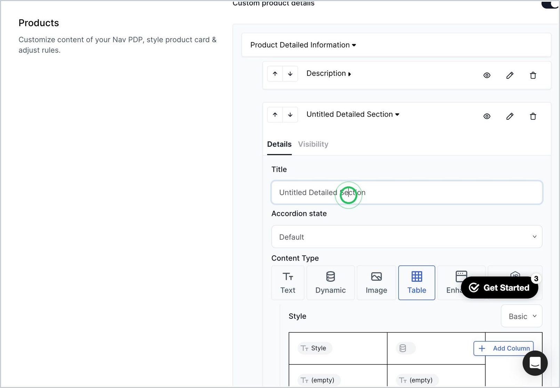The width and height of the screenshot is (560, 388).
Task: Click the dynamic database chip in table header
Action: [406, 348]
